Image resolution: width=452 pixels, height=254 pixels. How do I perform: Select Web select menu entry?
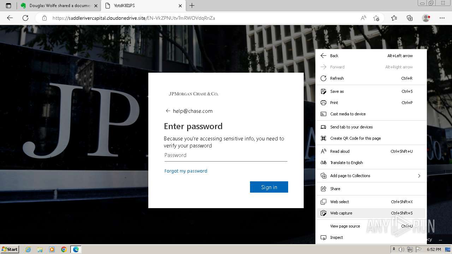coord(371,202)
